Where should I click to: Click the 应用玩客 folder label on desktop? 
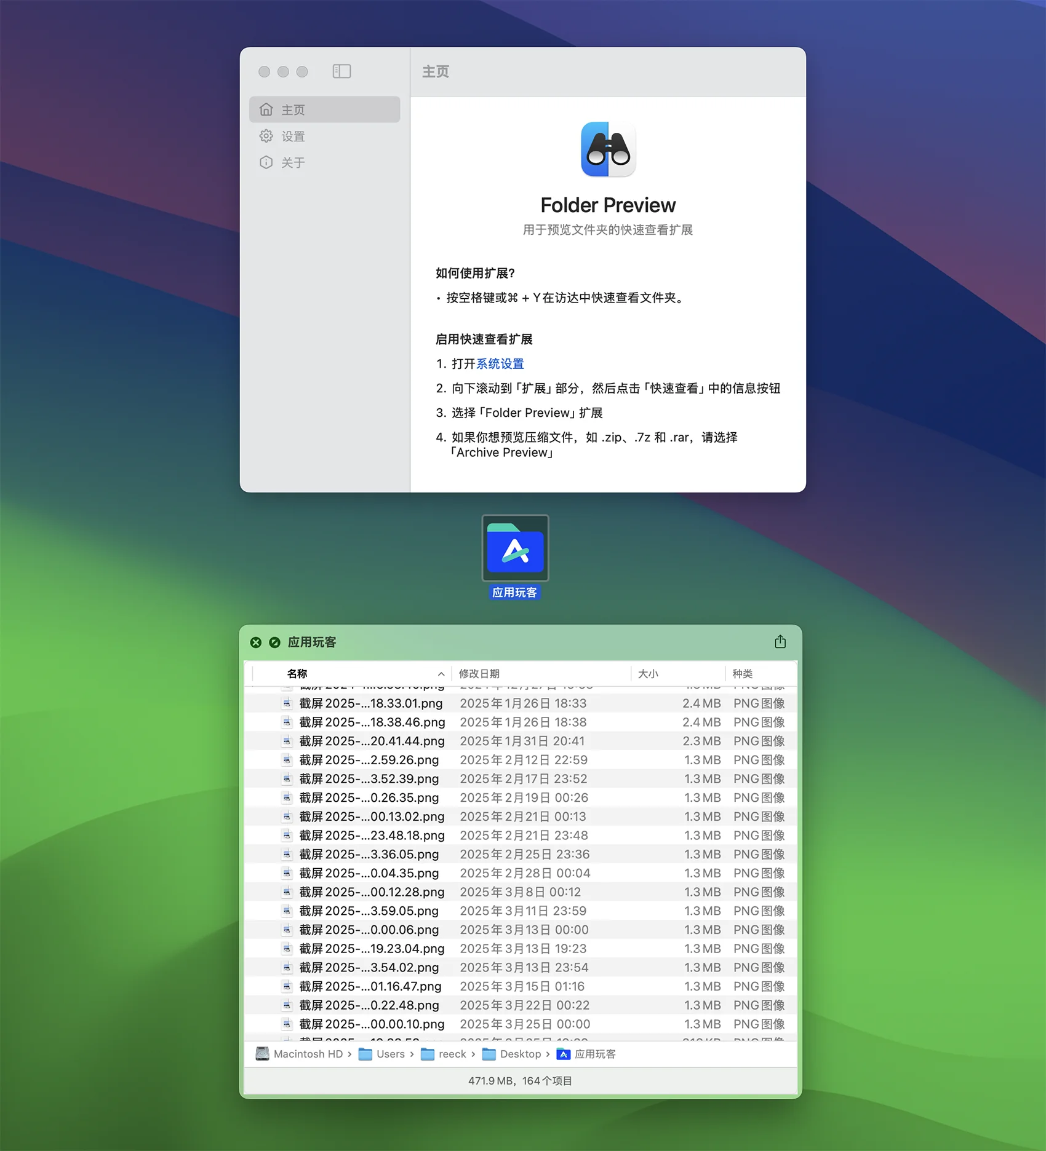click(x=514, y=592)
